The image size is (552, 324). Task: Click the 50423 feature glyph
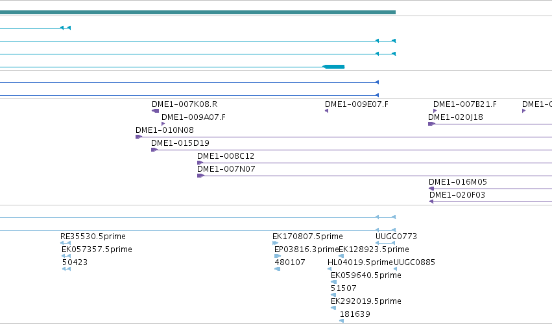click(67, 269)
